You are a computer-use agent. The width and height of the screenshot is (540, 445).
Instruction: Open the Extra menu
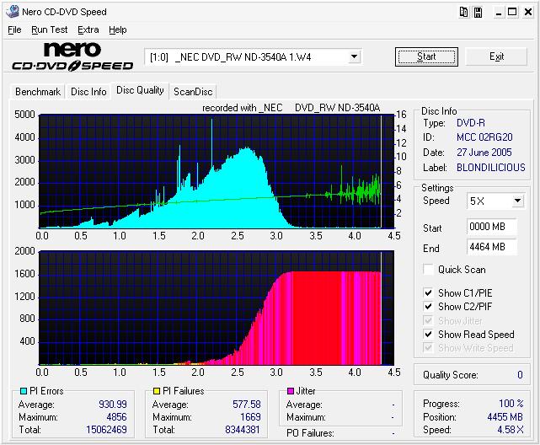tap(88, 30)
